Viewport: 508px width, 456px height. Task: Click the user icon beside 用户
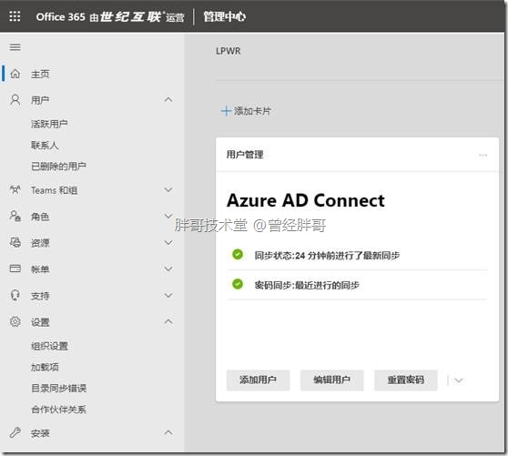point(15,100)
